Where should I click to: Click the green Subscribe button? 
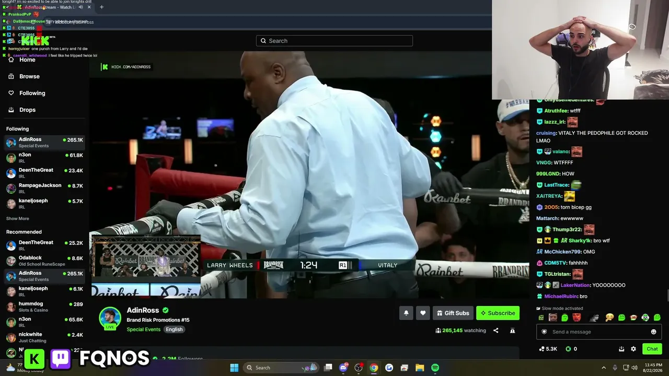point(498,313)
